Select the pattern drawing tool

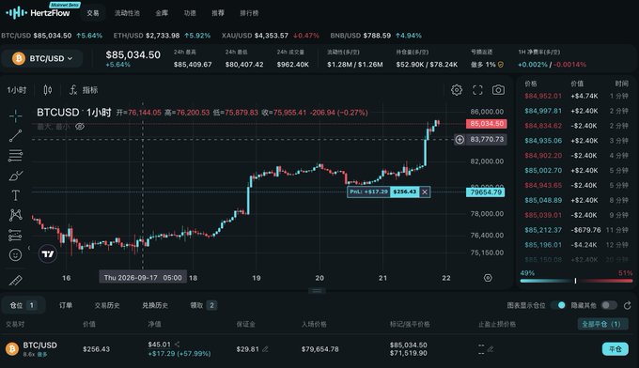[15, 215]
